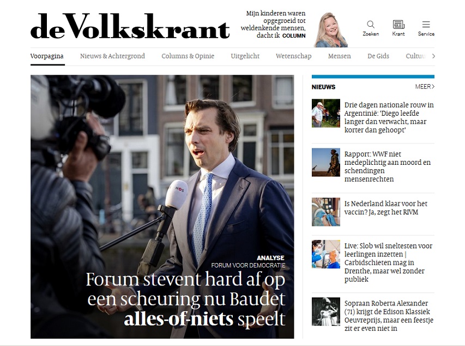The image size is (465, 346).
Task: Open the Zoeken search icon
Action: (x=371, y=28)
